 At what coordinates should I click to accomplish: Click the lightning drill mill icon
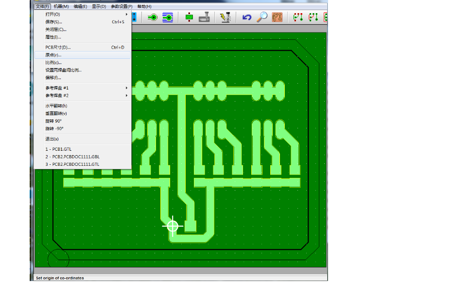coord(226,18)
